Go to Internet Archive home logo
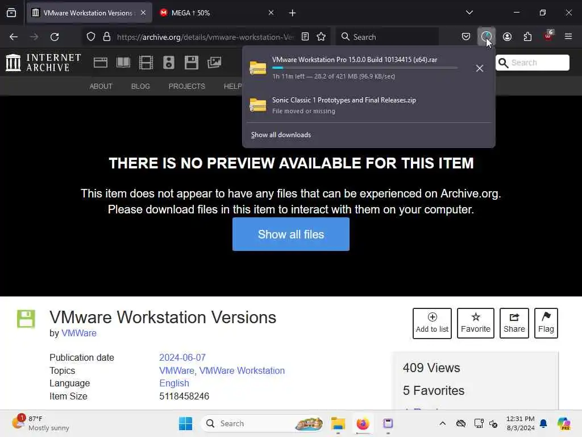This screenshot has height=437, width=582. [x=43, y=63]
